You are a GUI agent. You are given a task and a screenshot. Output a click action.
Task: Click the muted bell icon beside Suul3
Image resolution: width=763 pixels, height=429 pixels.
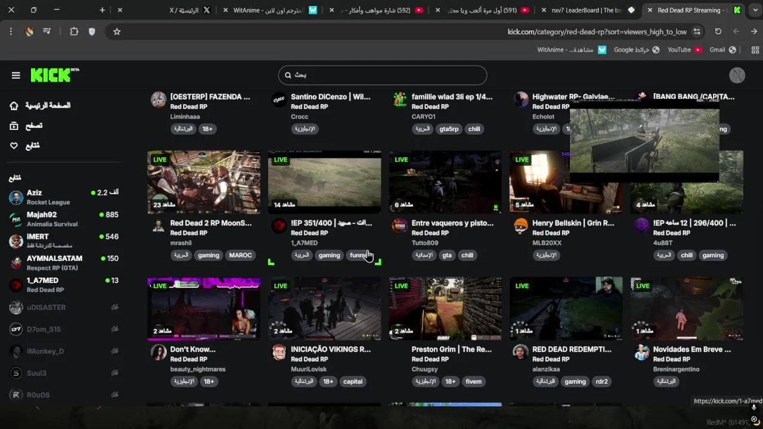pyautogui.click(x=114, y=373)
